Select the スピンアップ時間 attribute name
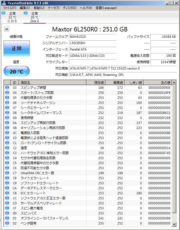The height and width of the screenshot is (230, 180). pyautogui.click(x=33, y=88)
